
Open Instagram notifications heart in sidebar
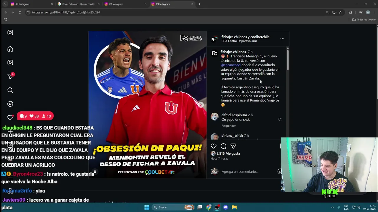(x=10, y=117)
